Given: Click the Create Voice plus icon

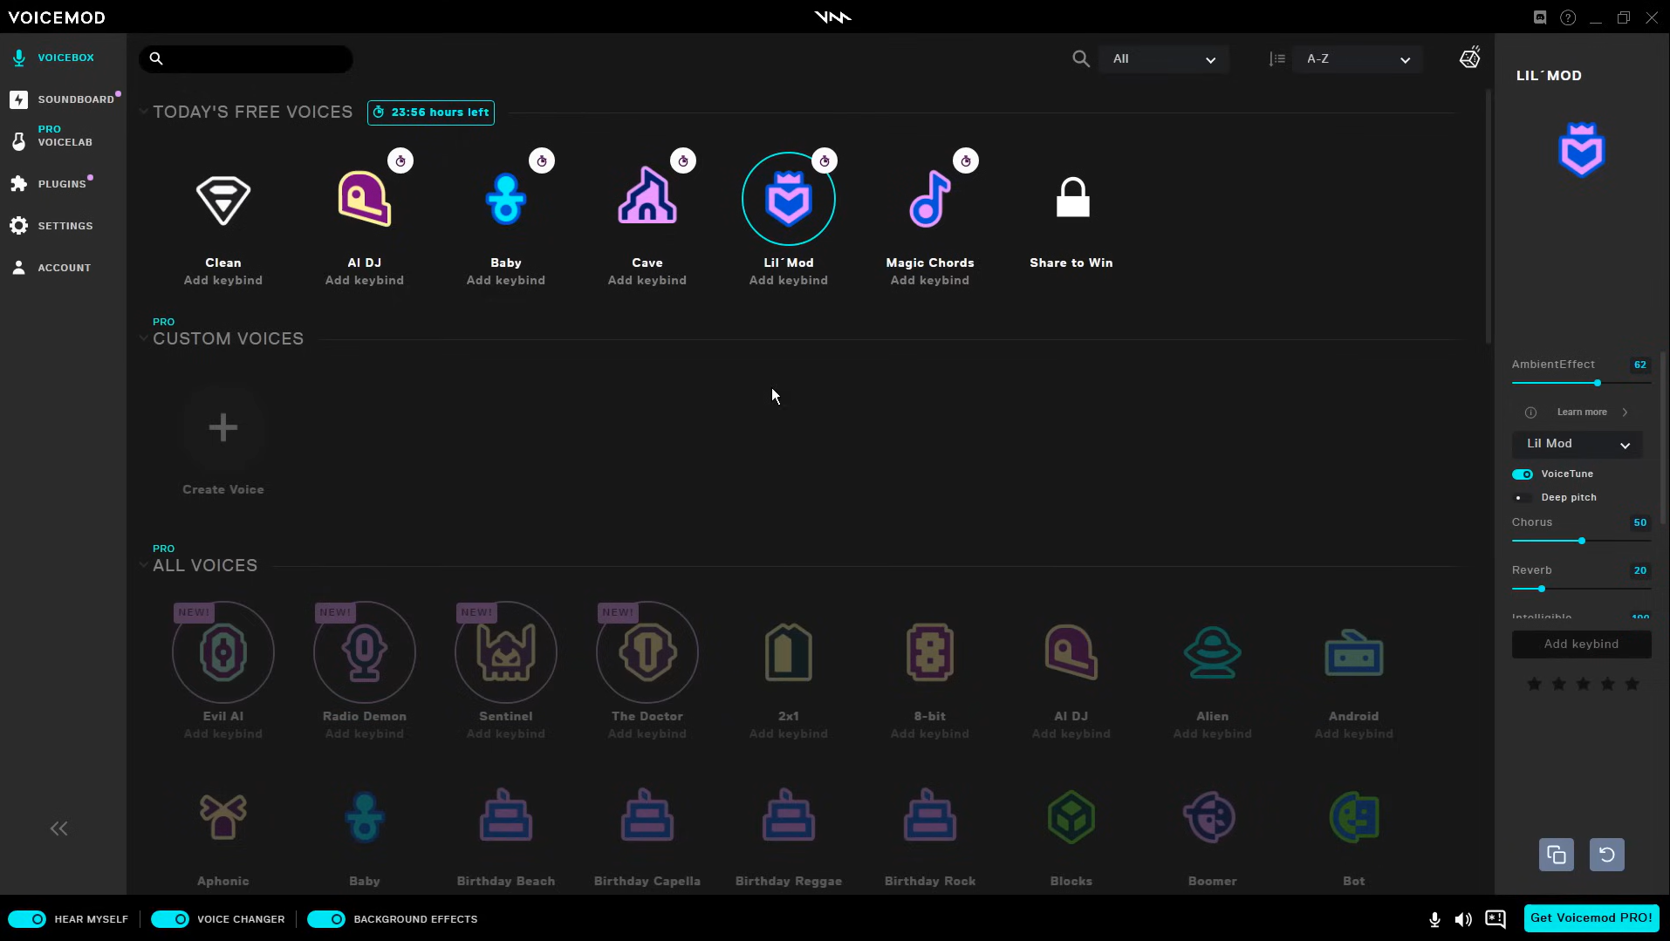Looking at the screenshot, I should [223, 426].
